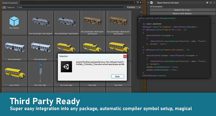Focus the asset search input field

tap(71, 7)
